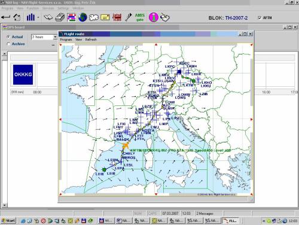Image resolution: width=299 pixels, height=225 pixels.
Task: Click Refresh in Flight route window
Action: (91, 39)
